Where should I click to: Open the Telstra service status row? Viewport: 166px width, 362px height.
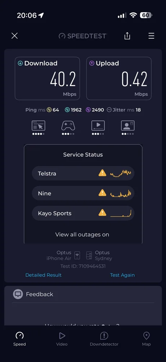[x=83, y=173]
